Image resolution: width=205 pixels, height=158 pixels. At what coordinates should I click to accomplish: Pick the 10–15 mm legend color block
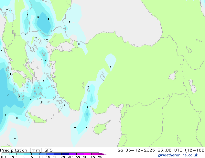tap(43, 154)
